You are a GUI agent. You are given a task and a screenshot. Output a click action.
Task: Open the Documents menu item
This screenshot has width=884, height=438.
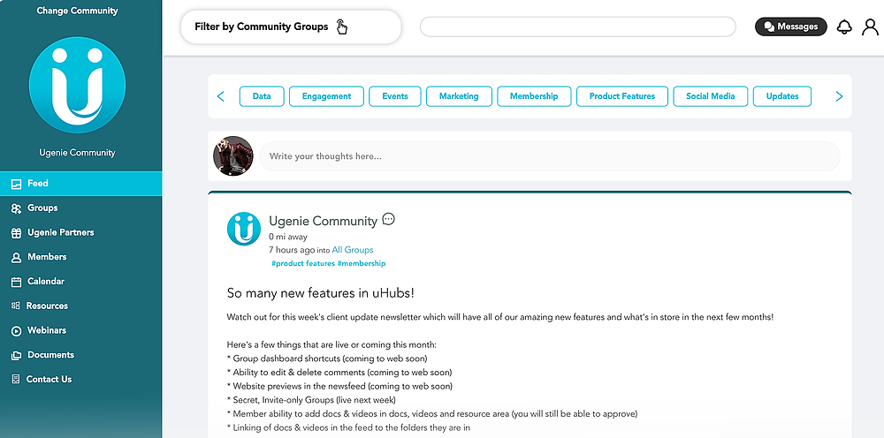pos(80,355)
